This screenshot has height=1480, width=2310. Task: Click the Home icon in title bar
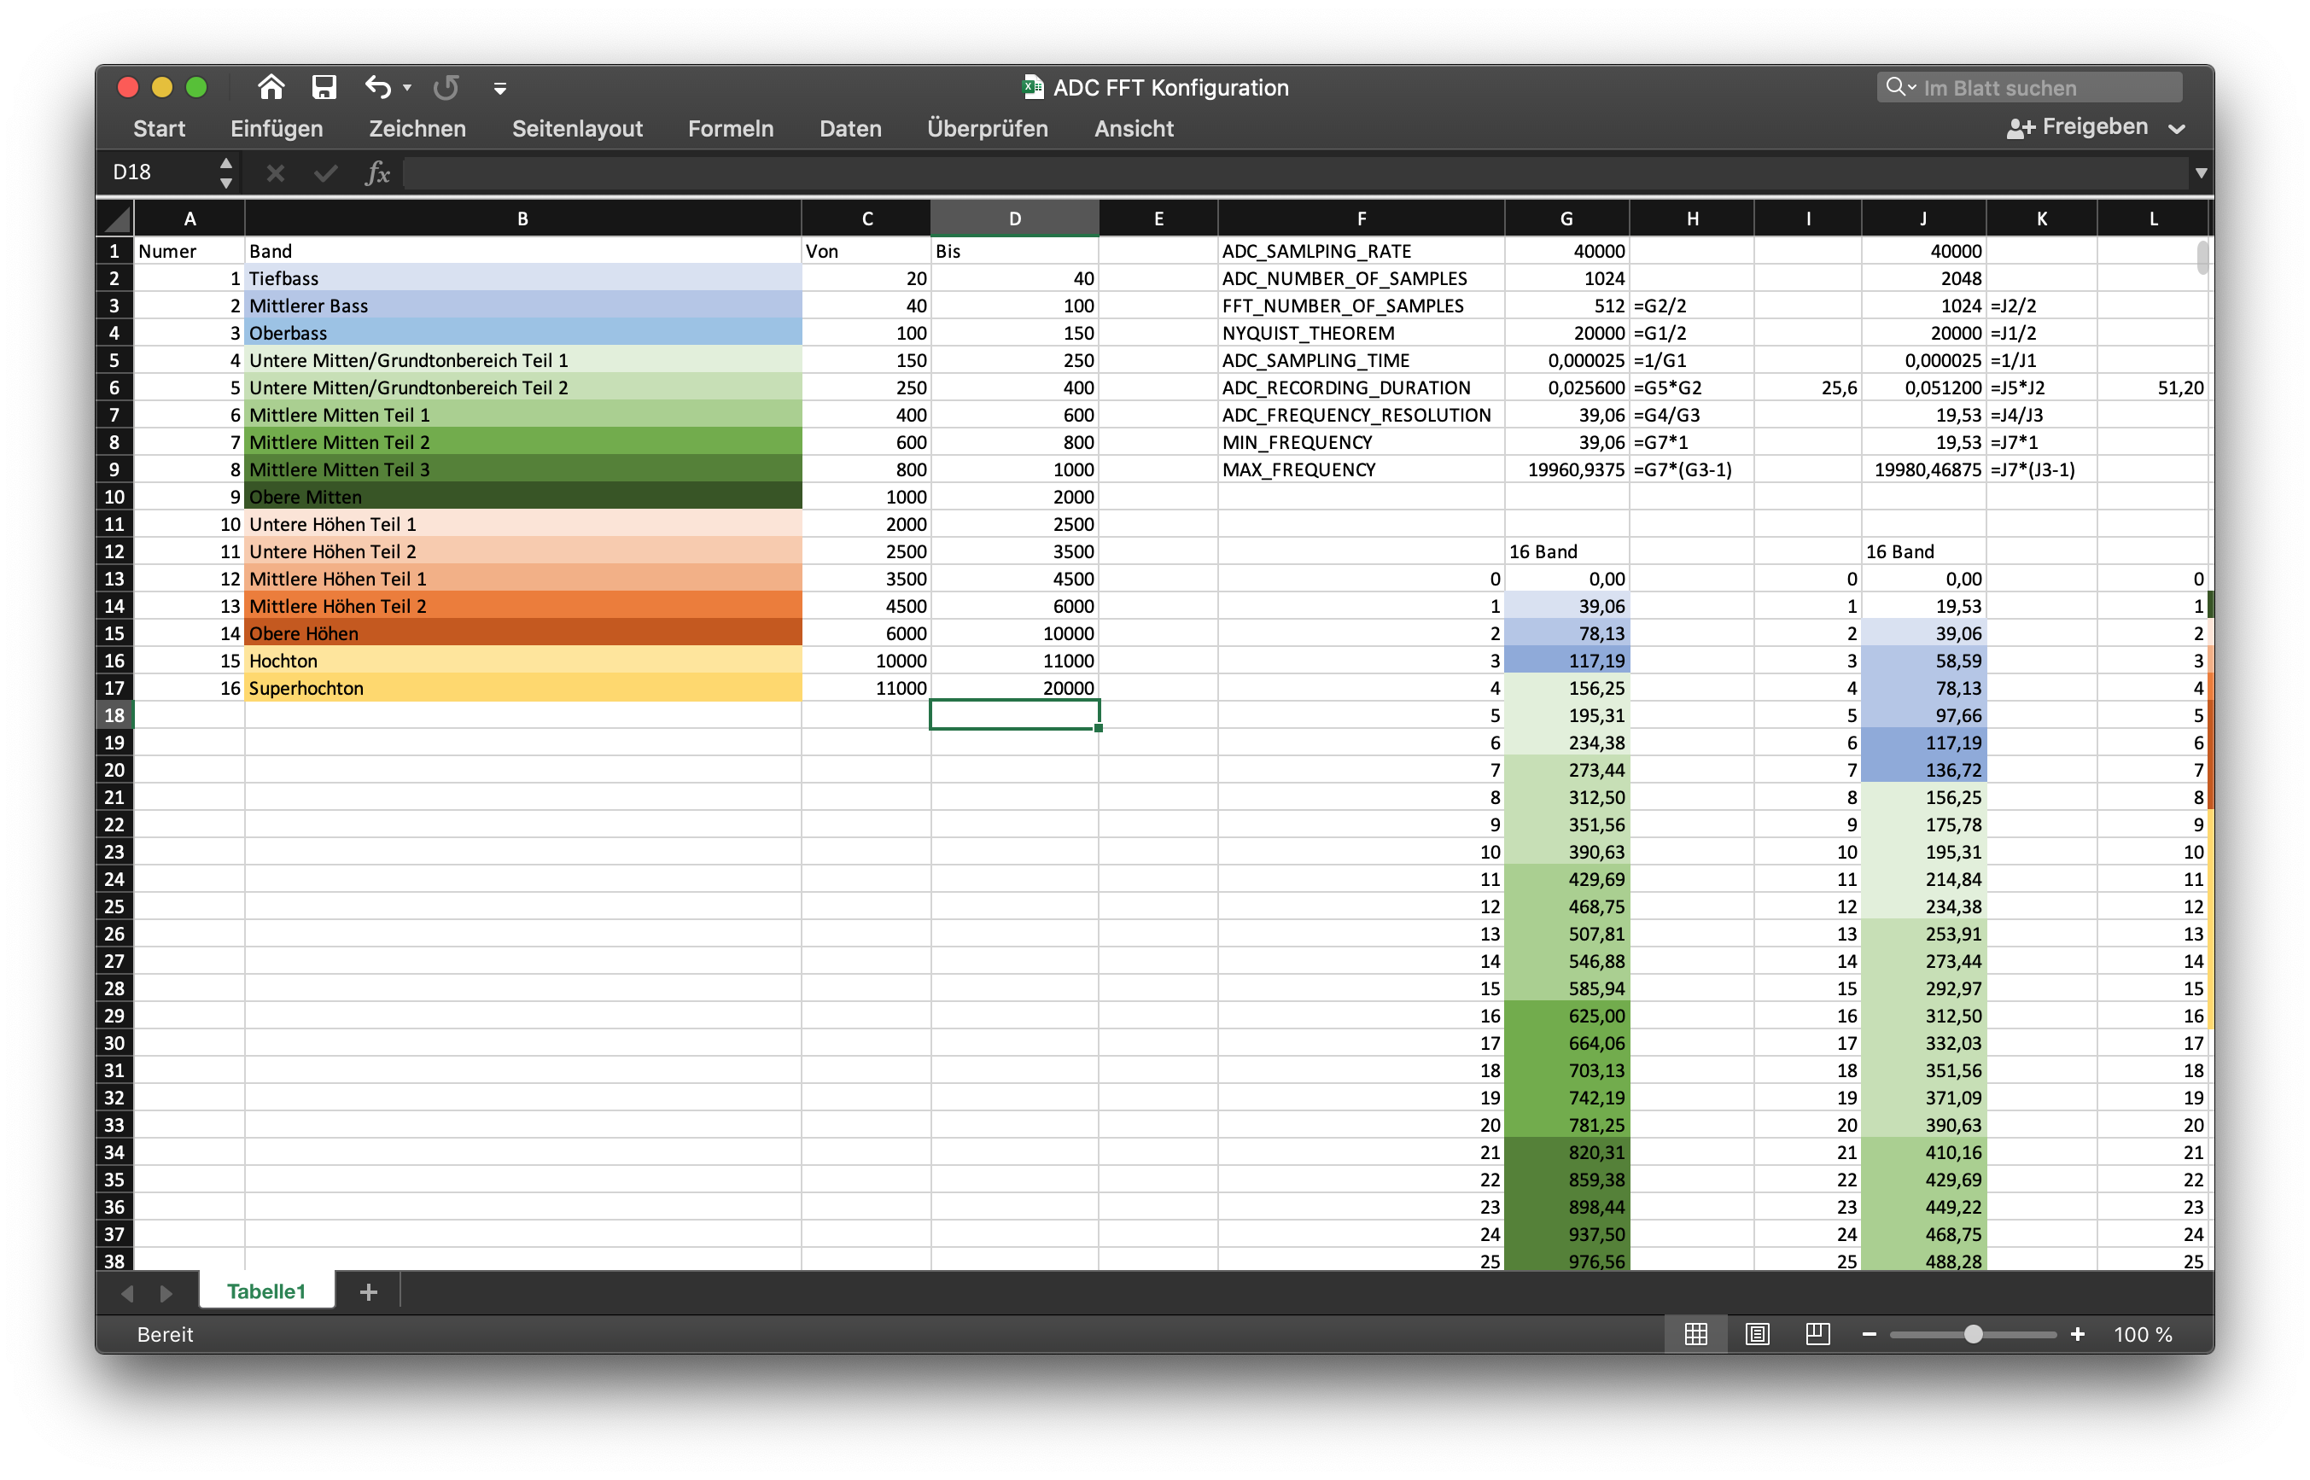(271, 87)
